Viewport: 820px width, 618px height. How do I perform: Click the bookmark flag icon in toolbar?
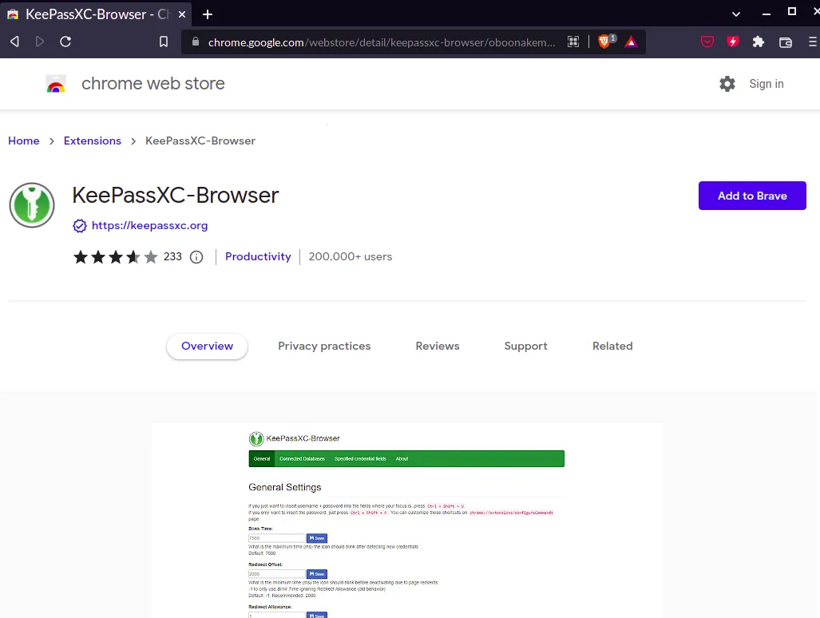pos(164,42)
